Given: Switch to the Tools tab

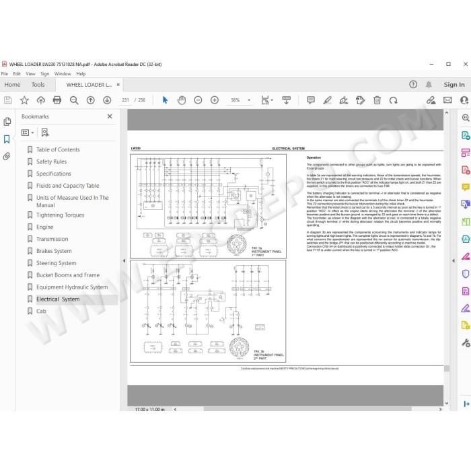Looking at the screenshot, I should point(38,85).
